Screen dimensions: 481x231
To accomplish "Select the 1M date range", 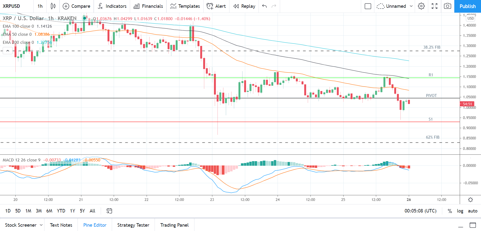I will pos(28,211).
